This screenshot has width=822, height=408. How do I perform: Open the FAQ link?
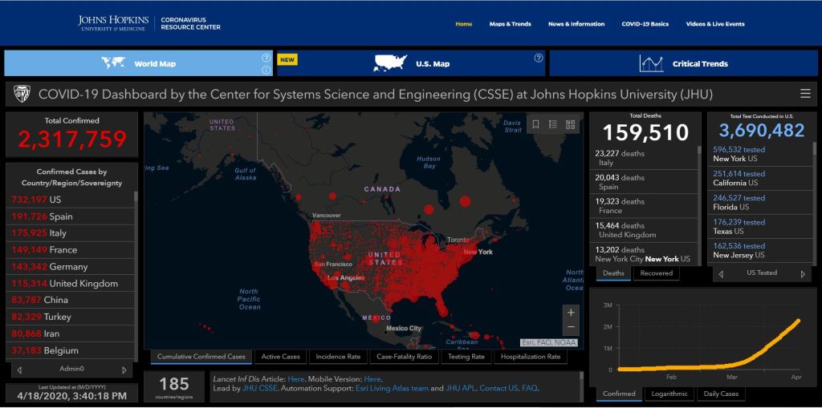530,388
